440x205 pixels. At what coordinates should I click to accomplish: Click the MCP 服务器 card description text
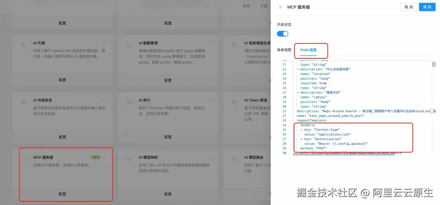coord(61,165)
